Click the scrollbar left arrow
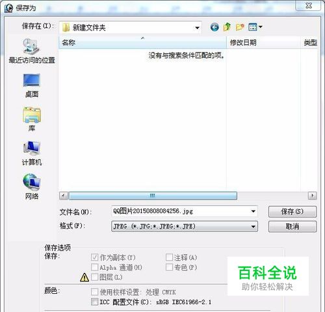The image size is (325, 312). click(x=64, y=196)
